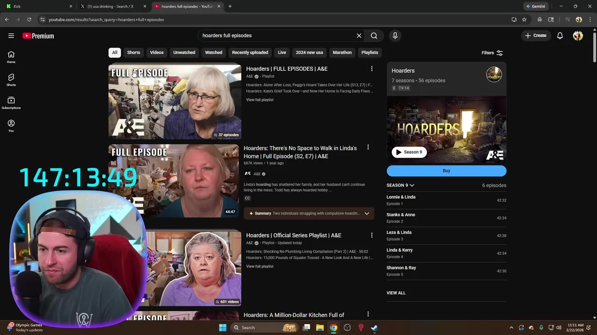The height and width of the screenshot is (335, 597).
Task: Show hidden system tray icons
Action: 511,328
